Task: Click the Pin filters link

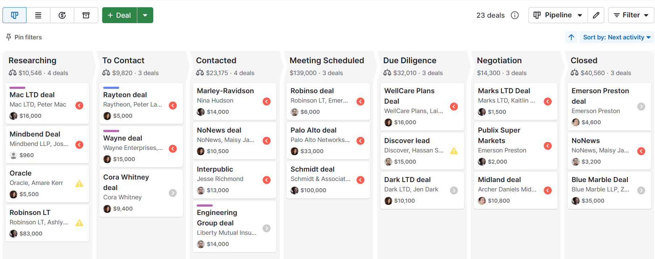Action: pyautogui.click(x=28, y=37)
